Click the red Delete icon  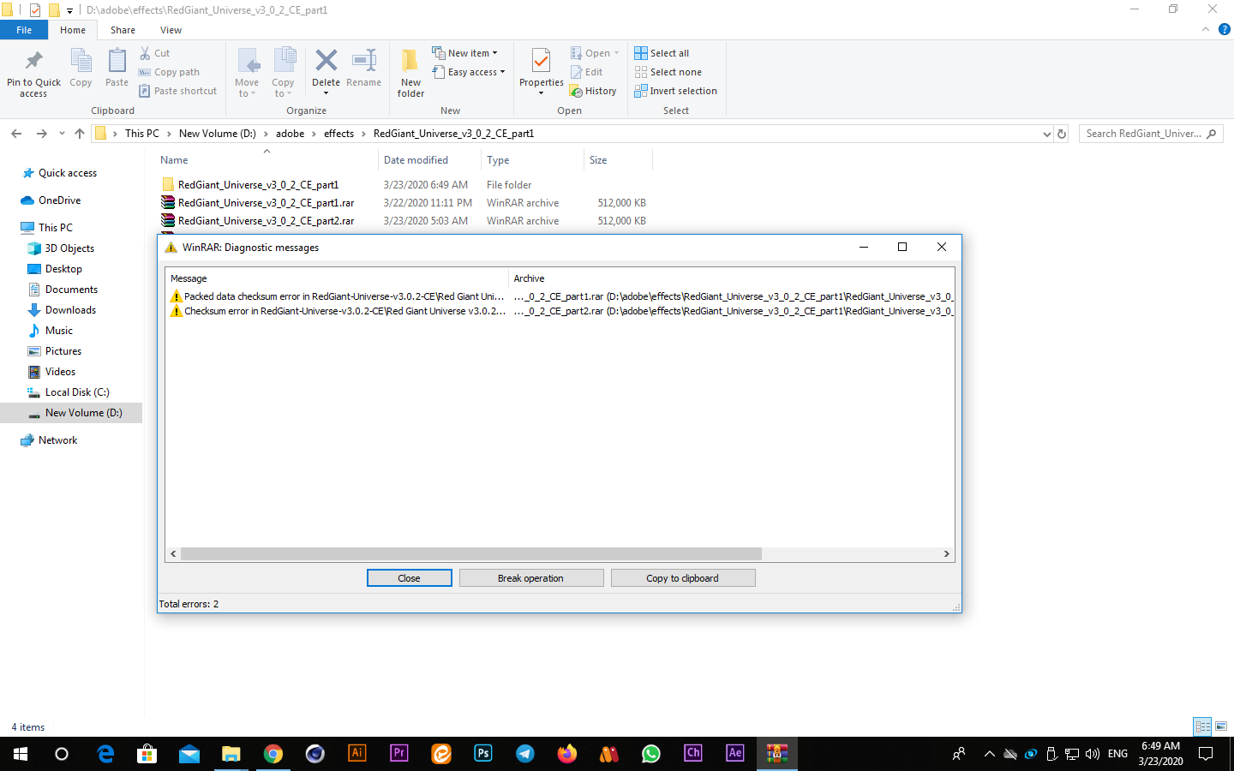326,60
